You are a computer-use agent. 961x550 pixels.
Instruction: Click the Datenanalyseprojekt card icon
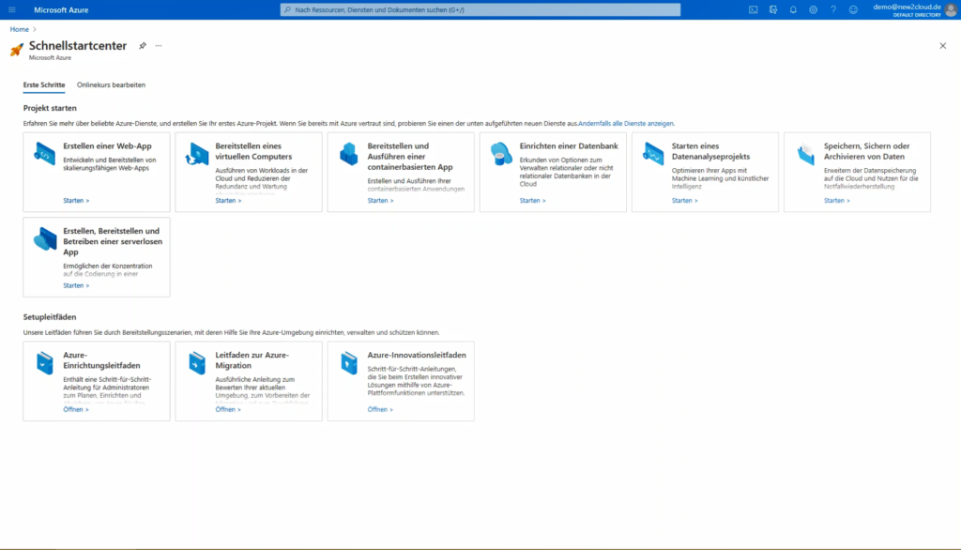click(653, 153)
